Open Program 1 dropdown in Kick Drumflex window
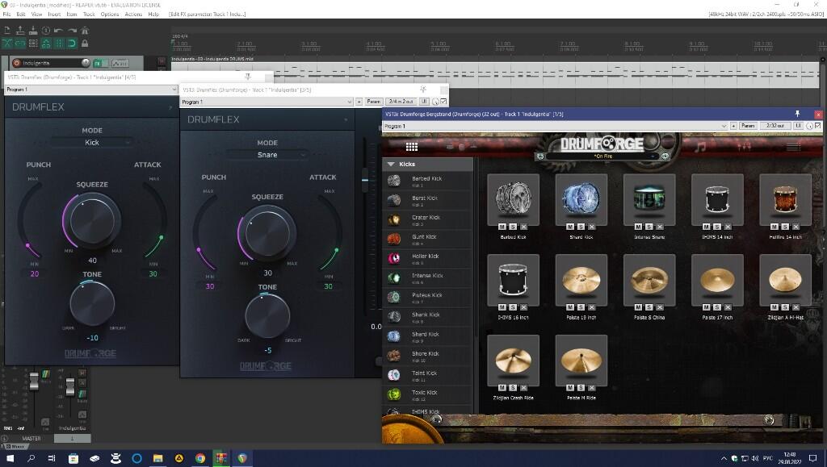Image resolution: width=827 pixels, height=467 pixels. tap(90, 90)
